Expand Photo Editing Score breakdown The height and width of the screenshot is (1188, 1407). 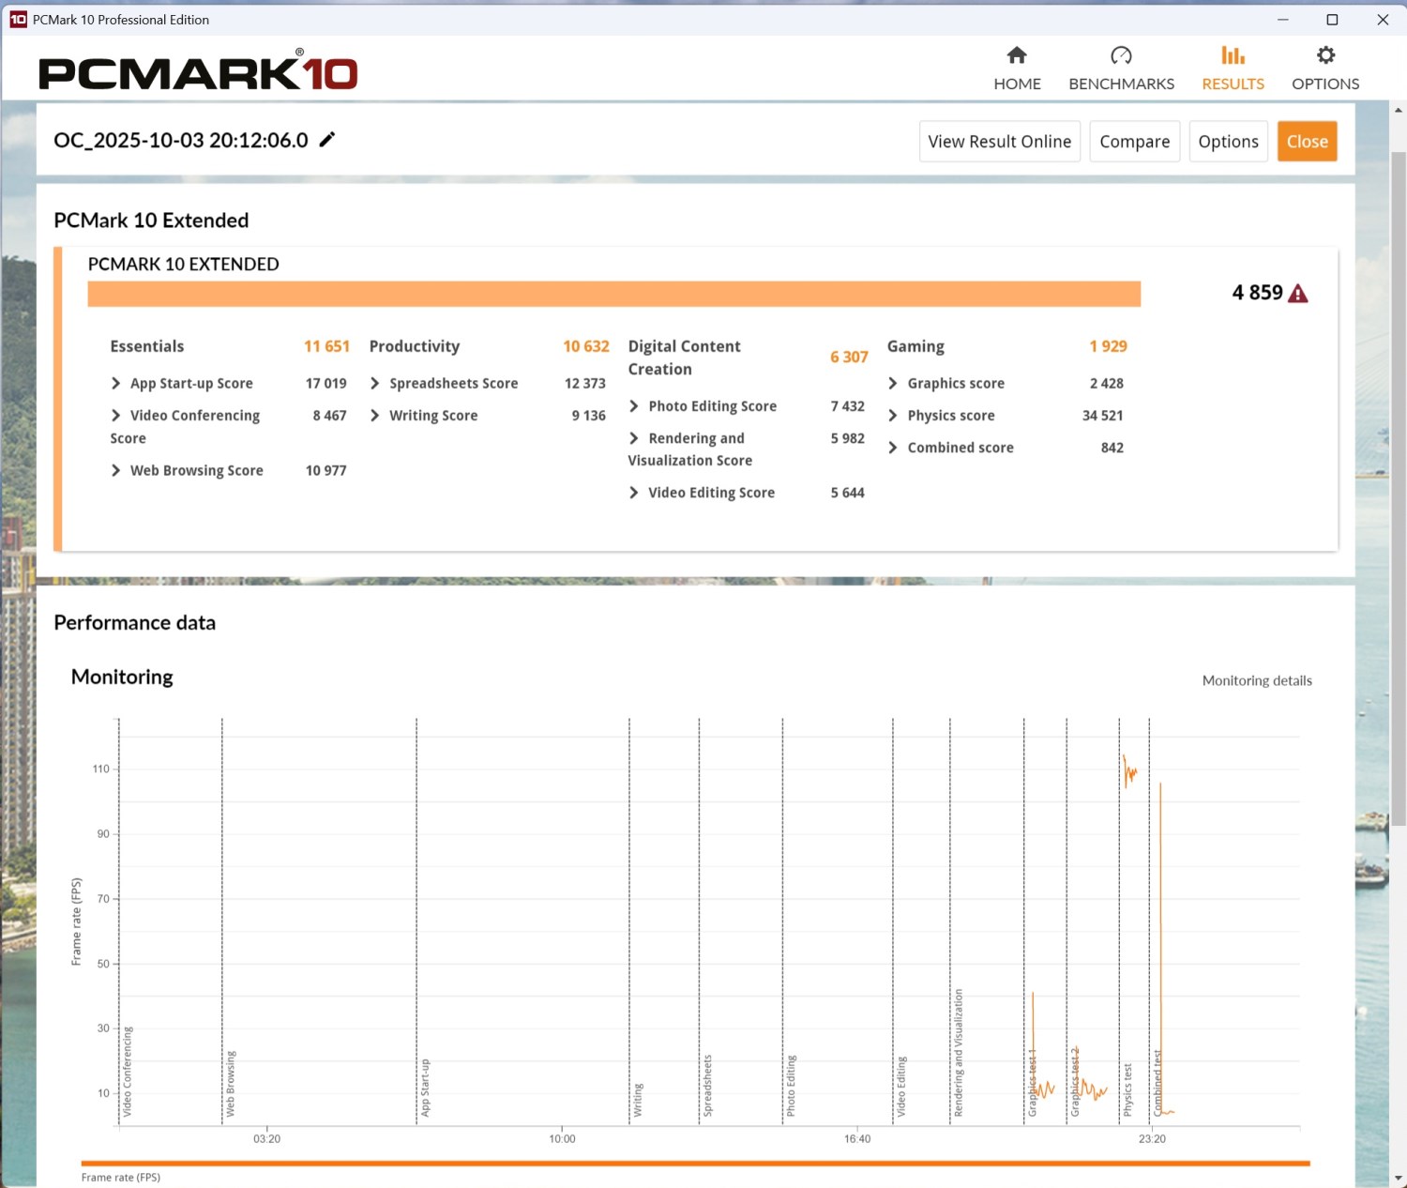634,406
